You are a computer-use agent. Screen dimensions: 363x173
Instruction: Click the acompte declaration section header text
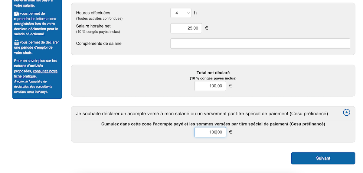tap(202, 114)
